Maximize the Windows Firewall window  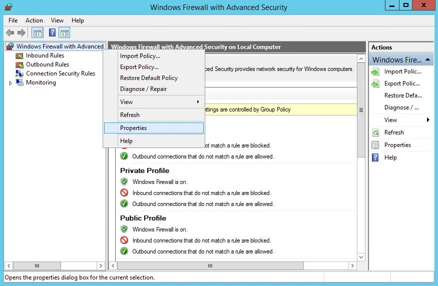(x=405, y=5)
